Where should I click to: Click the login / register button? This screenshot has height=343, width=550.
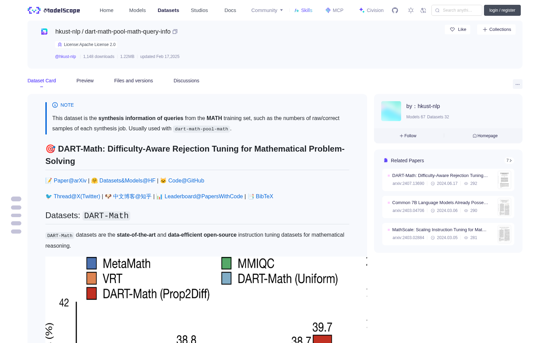pos(502,10)
